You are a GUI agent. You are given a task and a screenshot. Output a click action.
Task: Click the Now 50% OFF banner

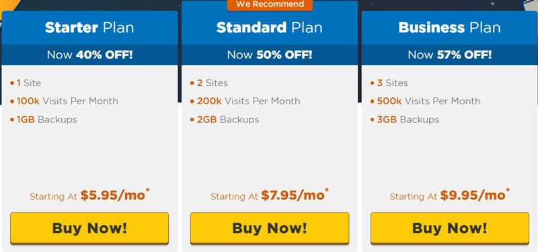point(270,55)
